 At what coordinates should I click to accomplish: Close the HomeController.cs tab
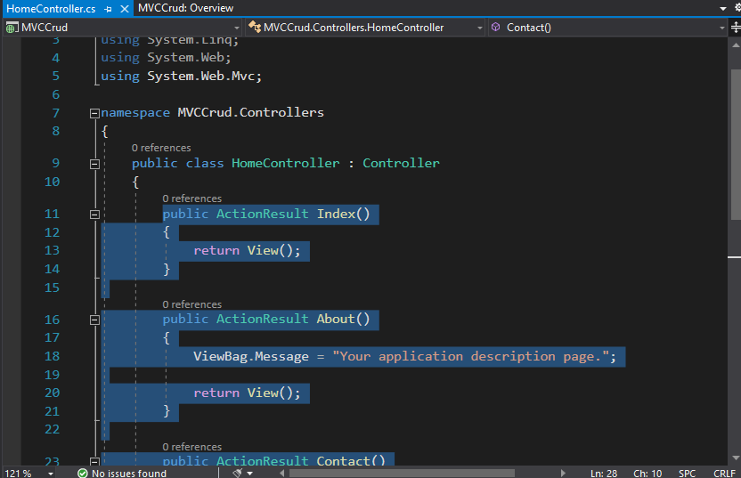pos(125,9)
